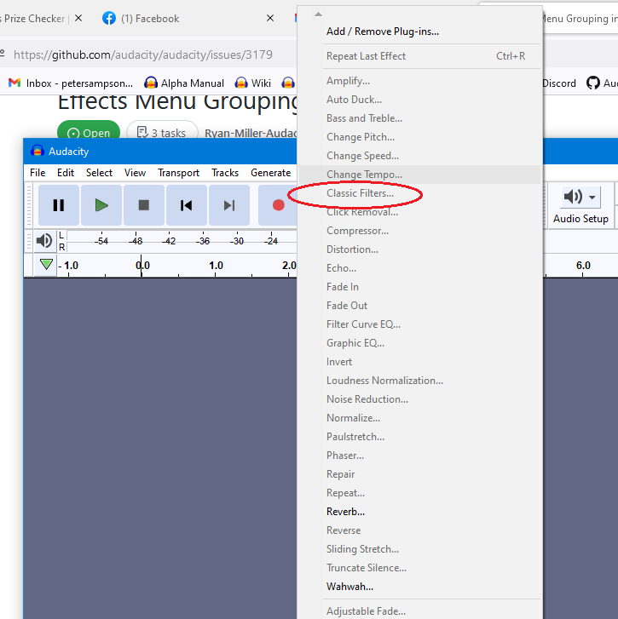Open Truncate Silence... effect

(419, 568)
